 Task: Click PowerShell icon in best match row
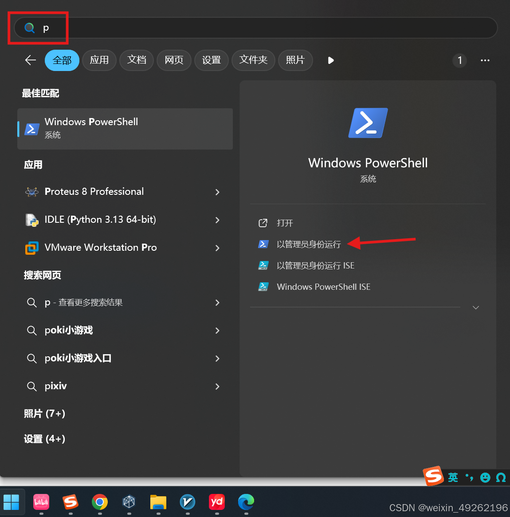pos(32,129)
